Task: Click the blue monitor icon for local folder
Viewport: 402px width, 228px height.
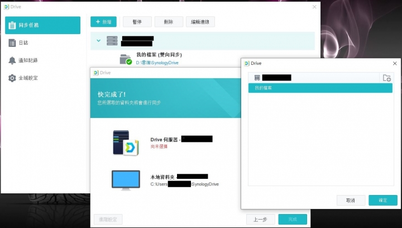Action: [x=126, y=180]
